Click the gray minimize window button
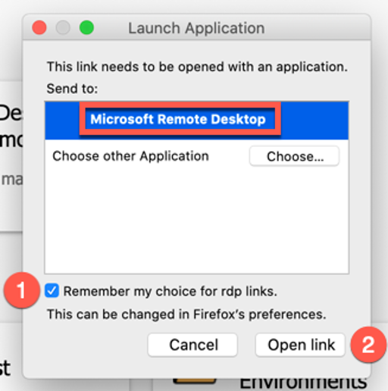Viewport: 388px width, 391px height. pos(63,27)
